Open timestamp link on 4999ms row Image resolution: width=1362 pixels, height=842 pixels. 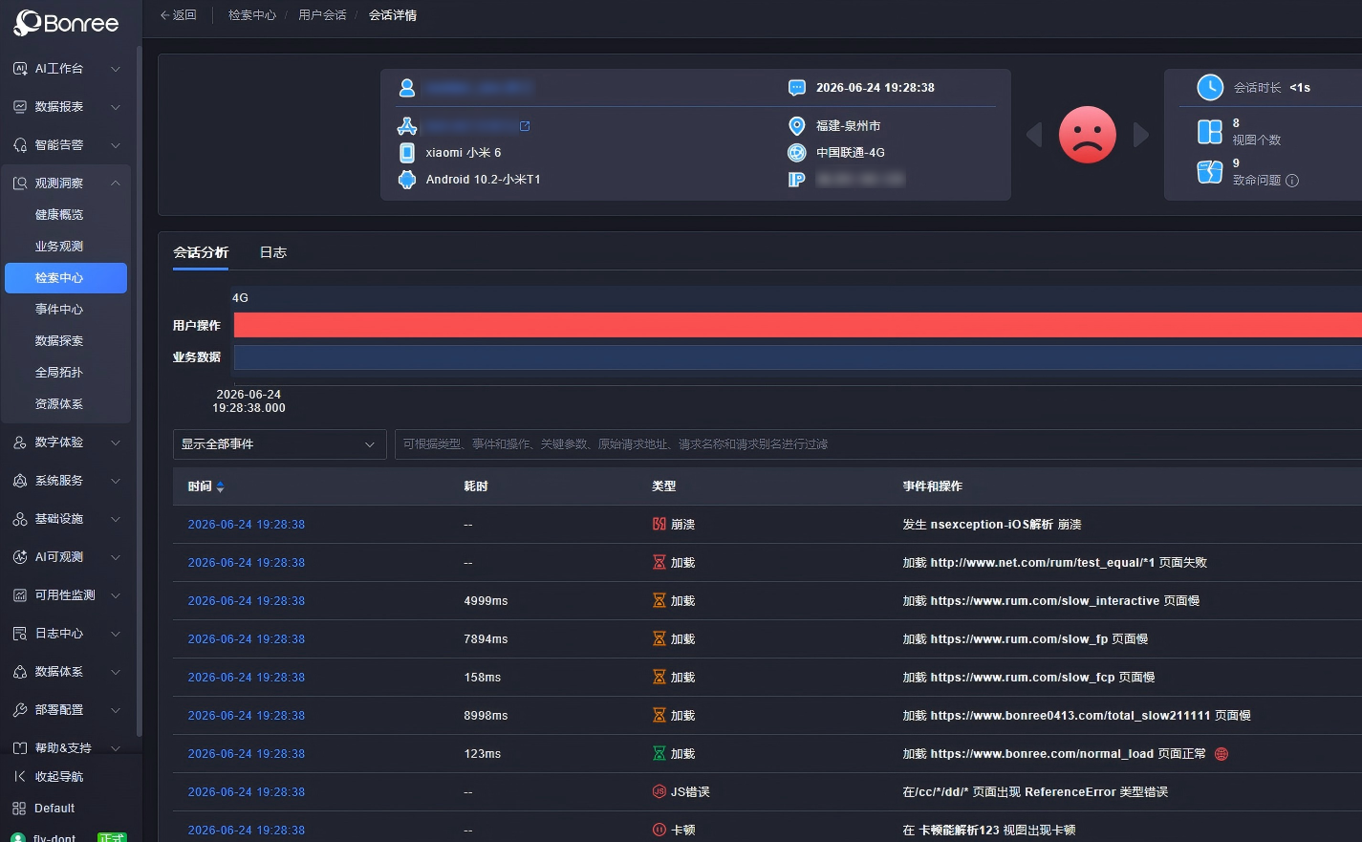click(247, 601)
